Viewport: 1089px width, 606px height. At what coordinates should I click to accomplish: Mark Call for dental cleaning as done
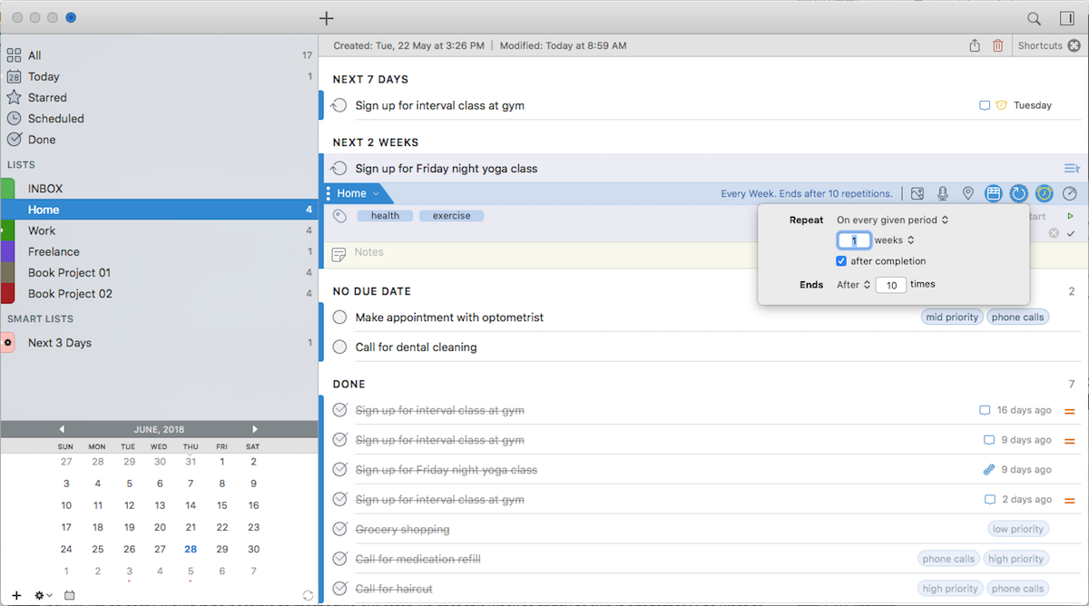340,347
